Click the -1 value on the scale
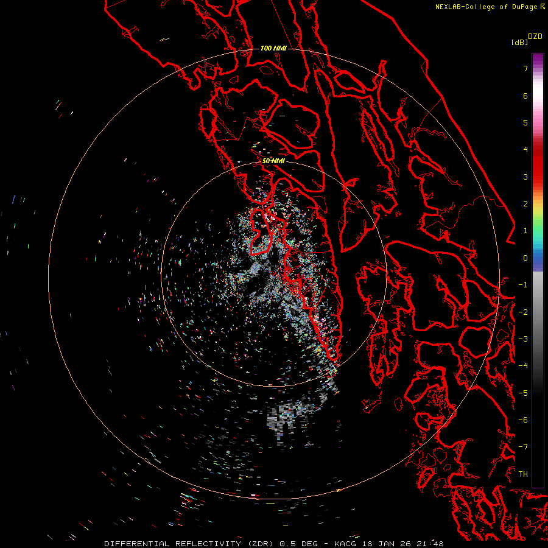 [523, 285]
